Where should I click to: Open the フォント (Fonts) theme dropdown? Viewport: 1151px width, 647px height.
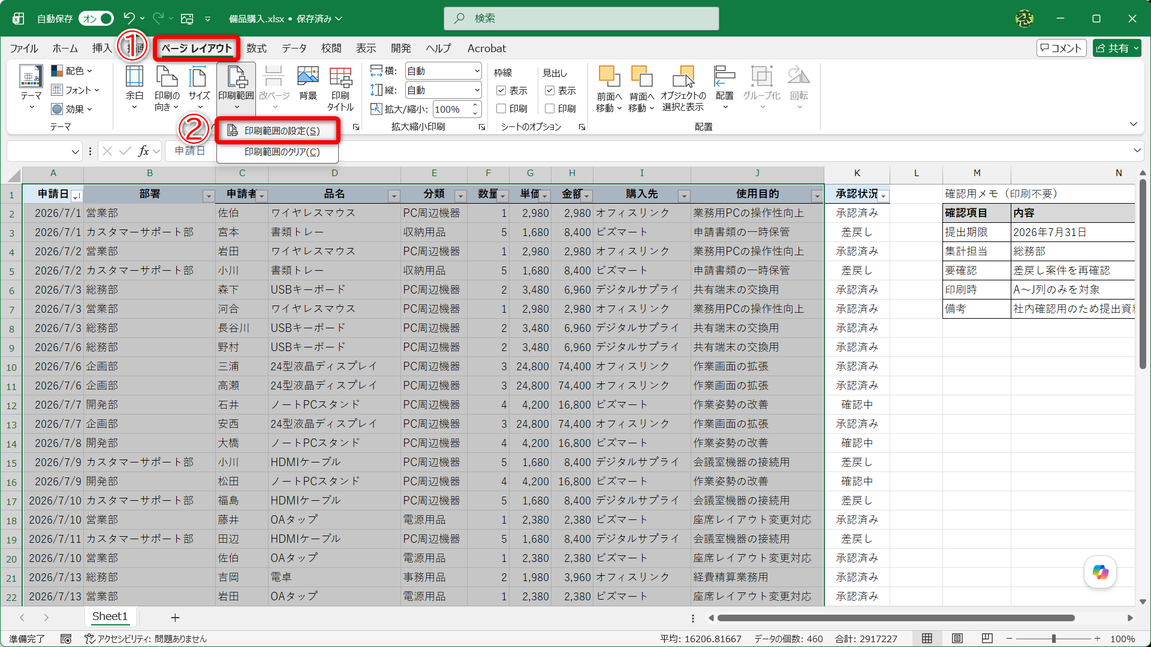(x=75, y=90)
